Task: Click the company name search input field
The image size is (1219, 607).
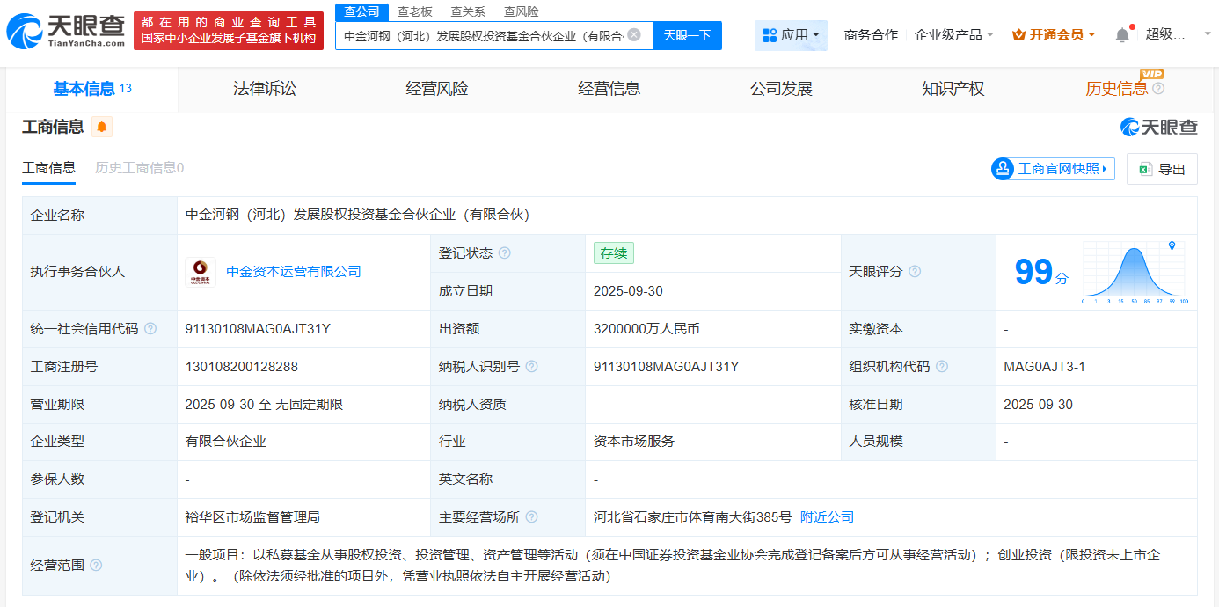Action: (x=482, y=35)
